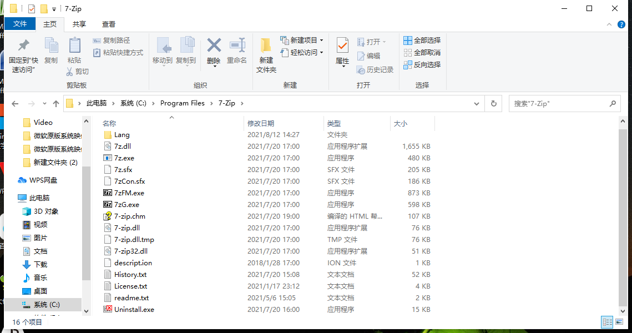Open the File tab
The image size is (632, 333).
point(20,24)
